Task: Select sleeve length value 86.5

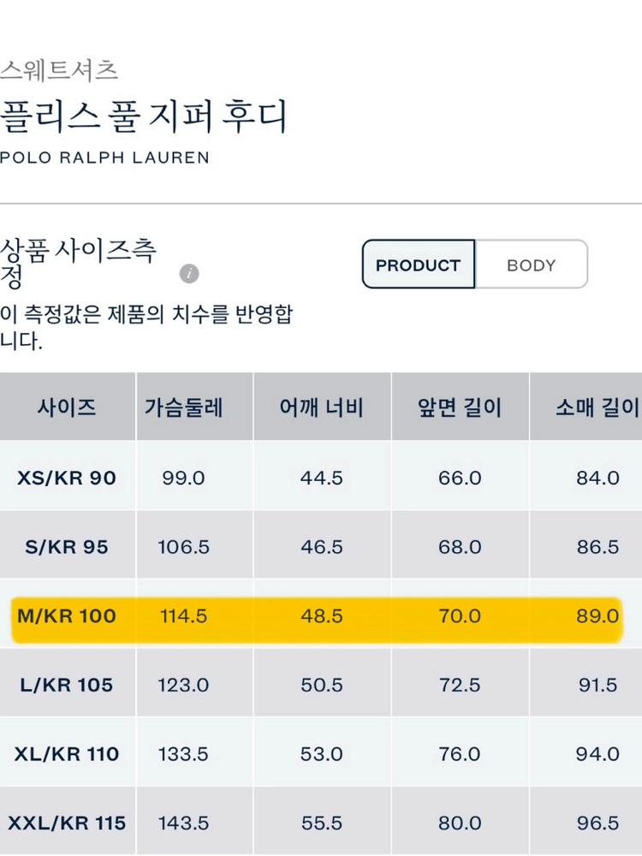Action: 597,546
